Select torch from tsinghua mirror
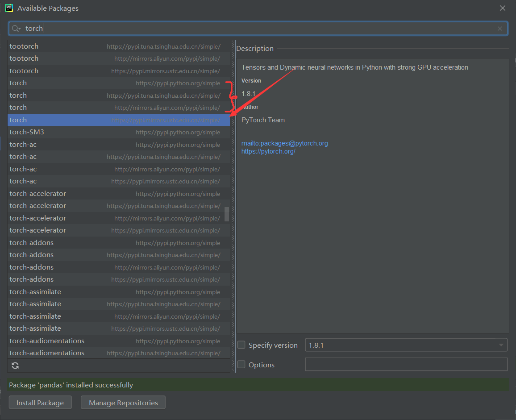Image resolution: width=516 pixels, height=420 pixels. 118,96
